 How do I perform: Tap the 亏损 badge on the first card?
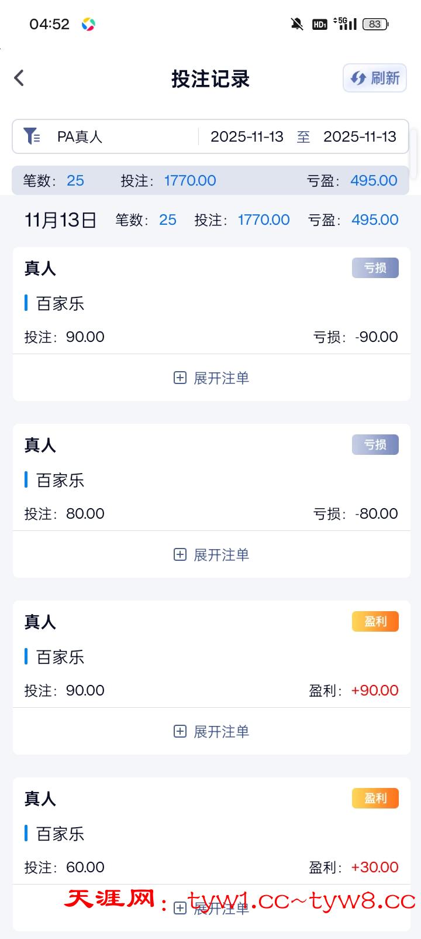coord(375,268)
